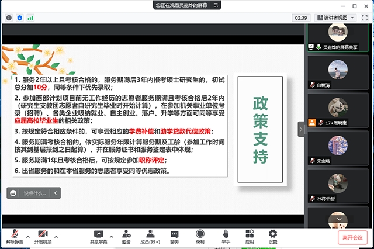Click the 说点什么... chat input field
The width and height of the screenshot is (374, 249).
point(34,193)
